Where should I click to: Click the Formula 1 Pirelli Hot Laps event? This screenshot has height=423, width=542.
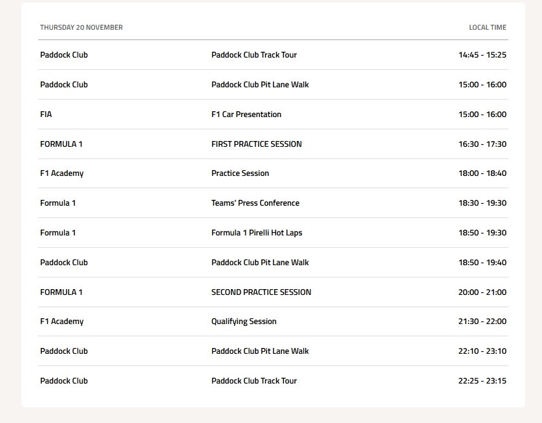[x=256, y=233]
